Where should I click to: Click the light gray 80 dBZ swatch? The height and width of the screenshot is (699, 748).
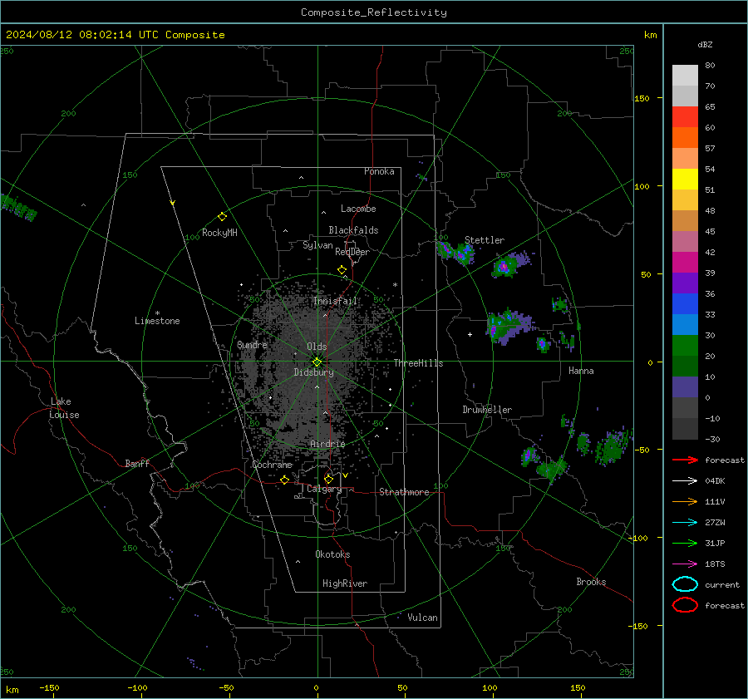[x=685, y=75]
